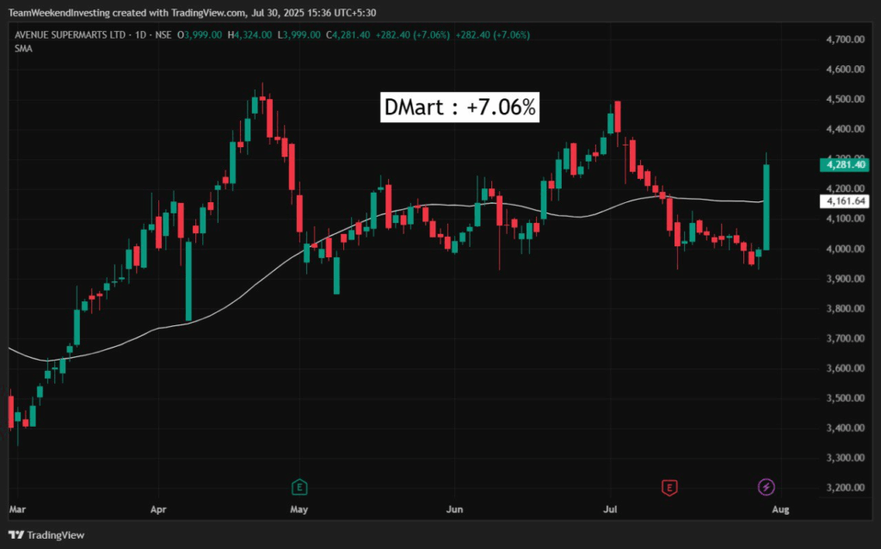Click the red earnings E marker in July
This screenshot has height=549, width=881.
[x=669, y=487]
